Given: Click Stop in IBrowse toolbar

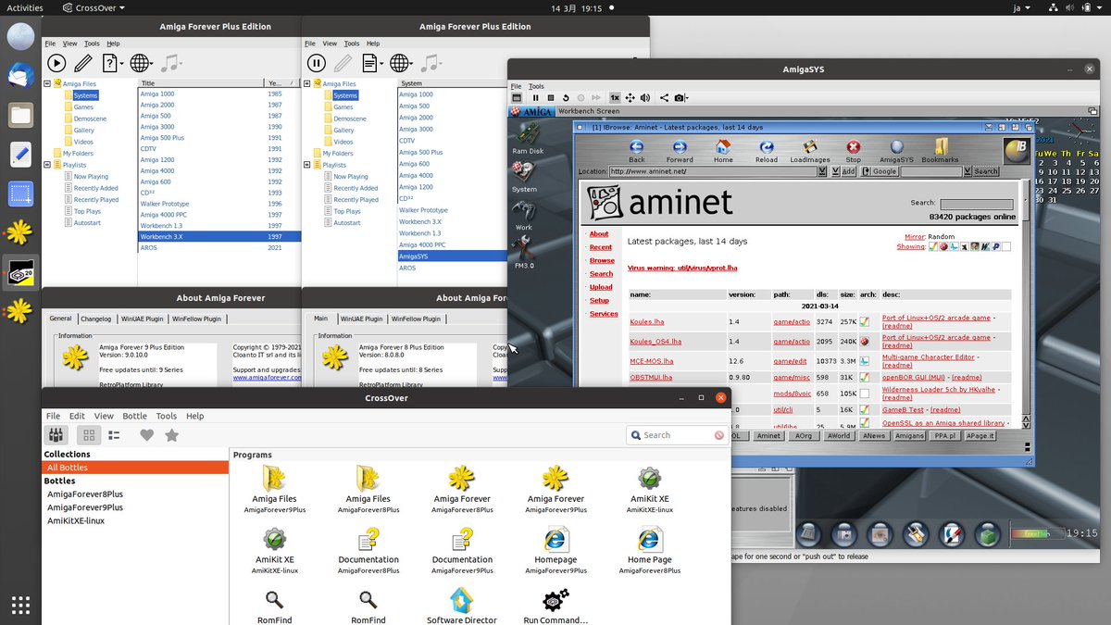Looking at the screenshot, I should pyautogui.click(x=854, y=151).
